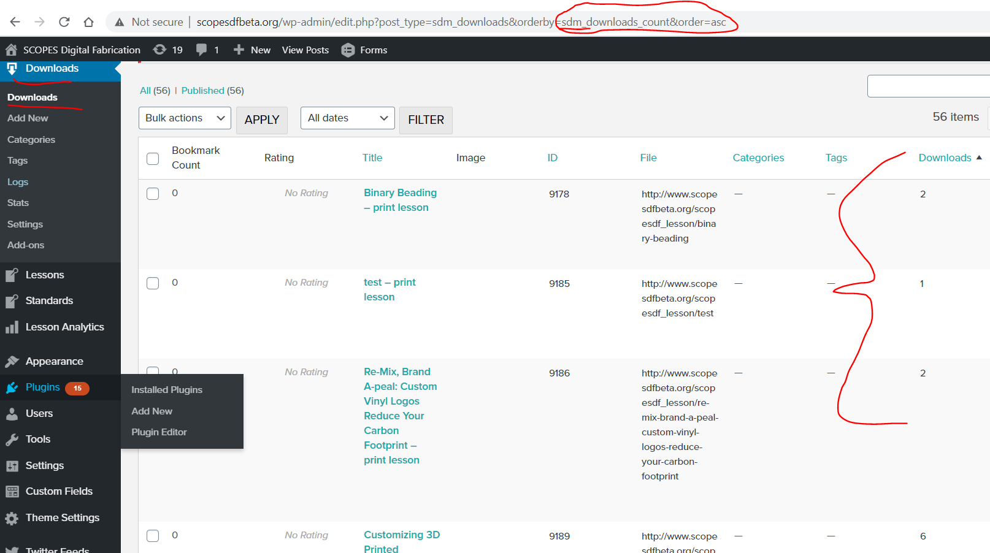
Task: Click the Published (56) filter link
Action: [213, 91]
